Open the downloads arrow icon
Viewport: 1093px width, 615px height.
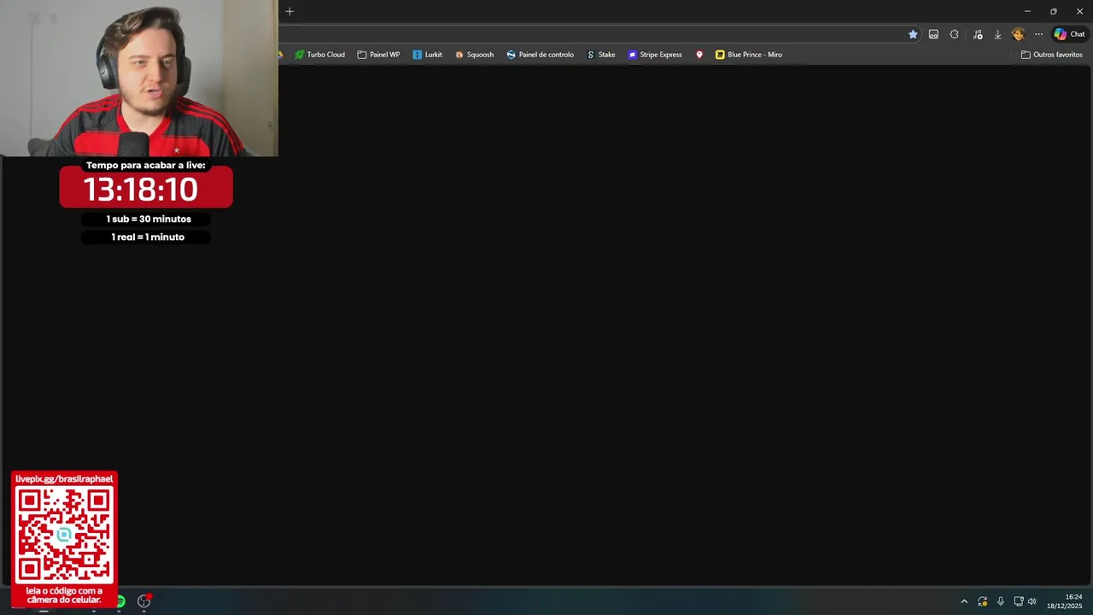pos(997,34)
